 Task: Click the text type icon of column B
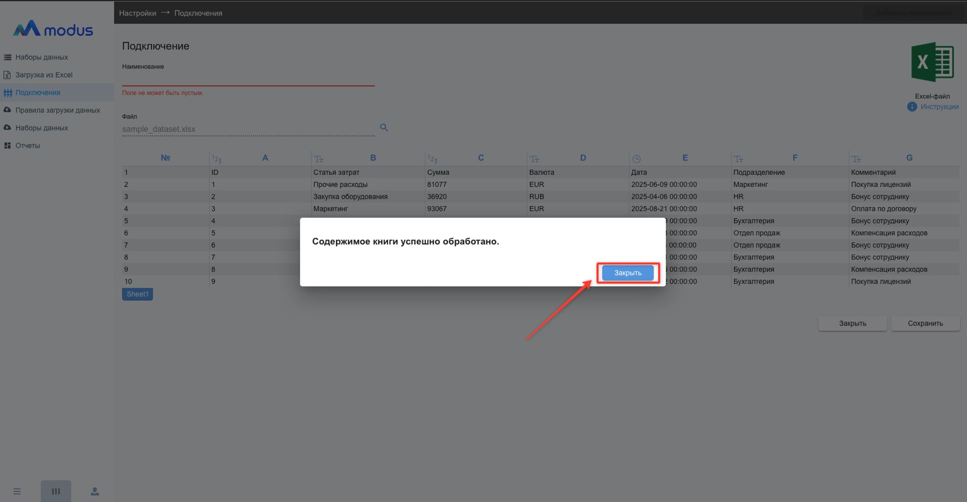318,159
